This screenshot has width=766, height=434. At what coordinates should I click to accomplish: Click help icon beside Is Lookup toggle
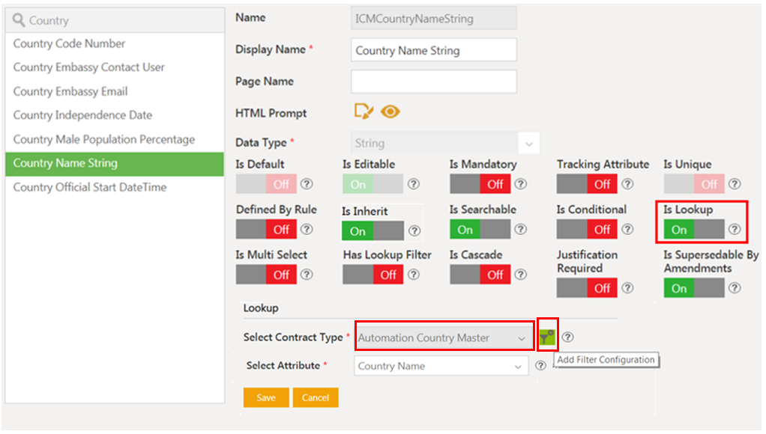[x=735, y=230]
